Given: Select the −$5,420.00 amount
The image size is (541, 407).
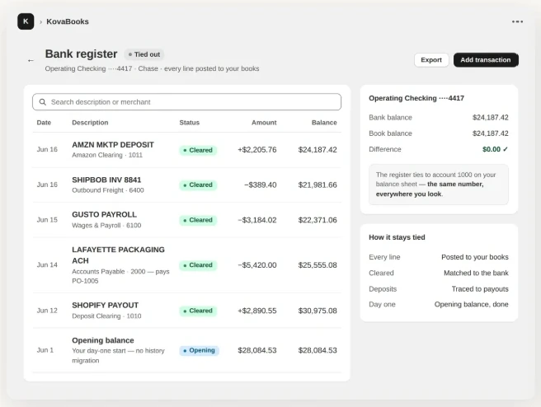Looking at the screenshot, I should click(257, 265).
